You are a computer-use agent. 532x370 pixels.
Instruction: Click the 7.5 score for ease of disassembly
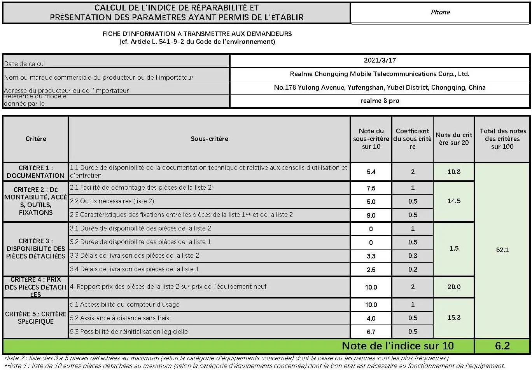pos(371,188)
